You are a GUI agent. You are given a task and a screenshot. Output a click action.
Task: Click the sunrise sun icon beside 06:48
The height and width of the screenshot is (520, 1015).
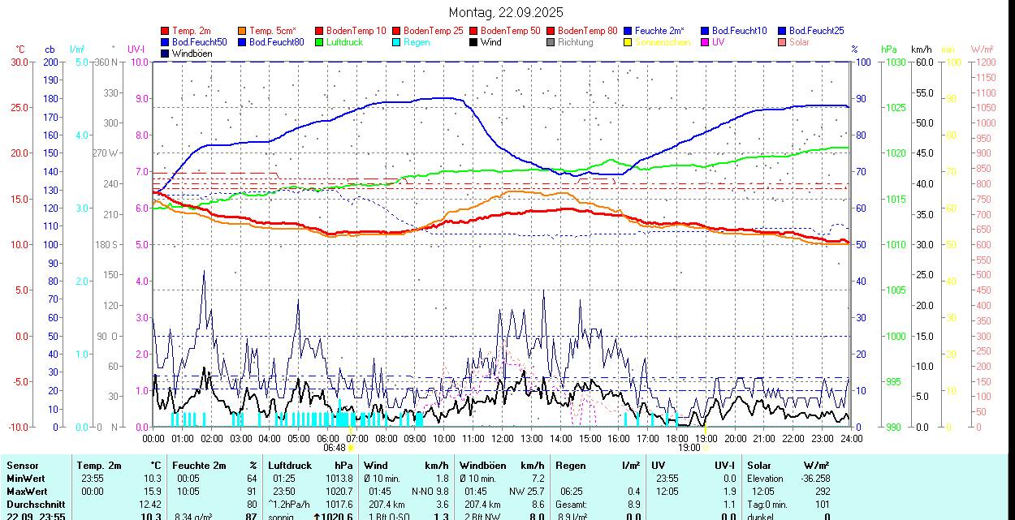click(x=352, y=447)
